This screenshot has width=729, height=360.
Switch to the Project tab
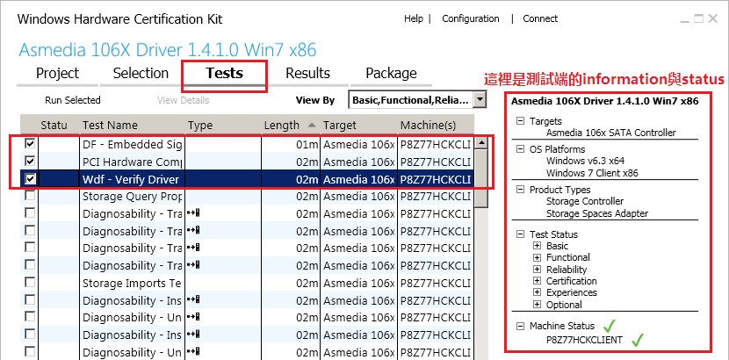pyautogui.click(x=57, y=74)
